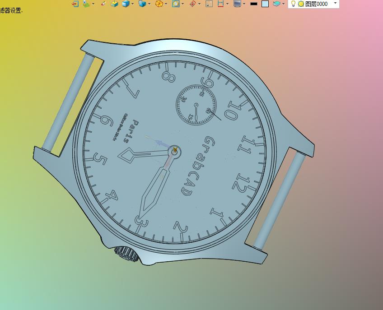Viewport: 383px width, 310px height.
Task: Open dropdown next to red crosshair icon
Action: point(199,4)
